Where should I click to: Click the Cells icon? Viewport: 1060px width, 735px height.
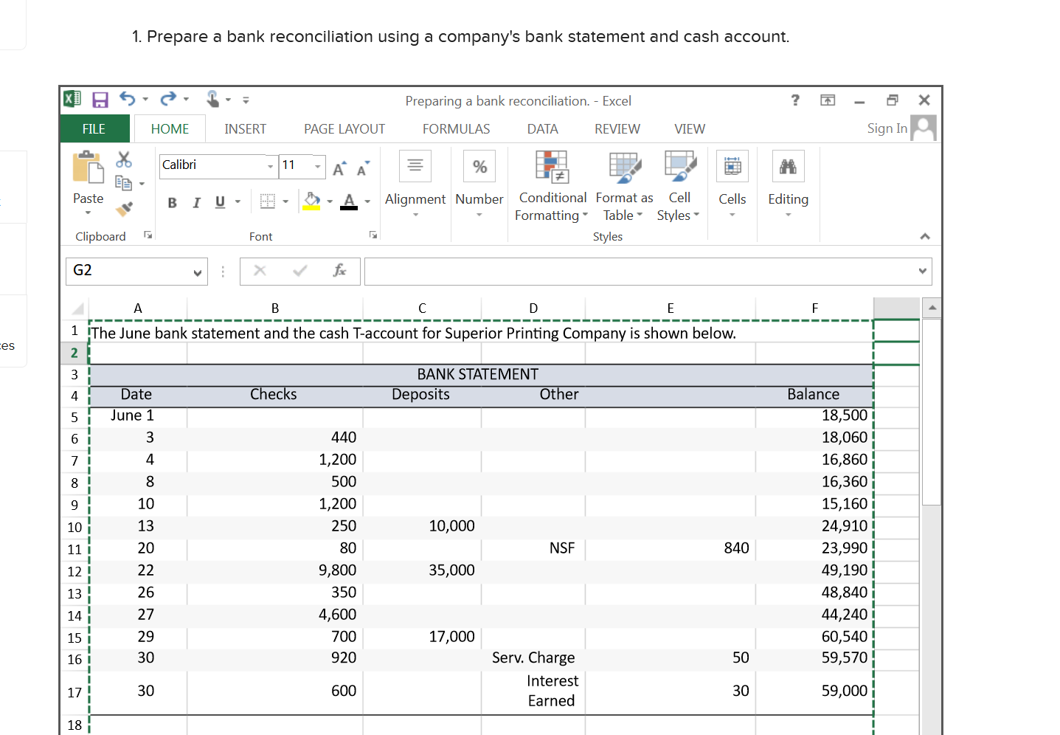click(732, 166)
